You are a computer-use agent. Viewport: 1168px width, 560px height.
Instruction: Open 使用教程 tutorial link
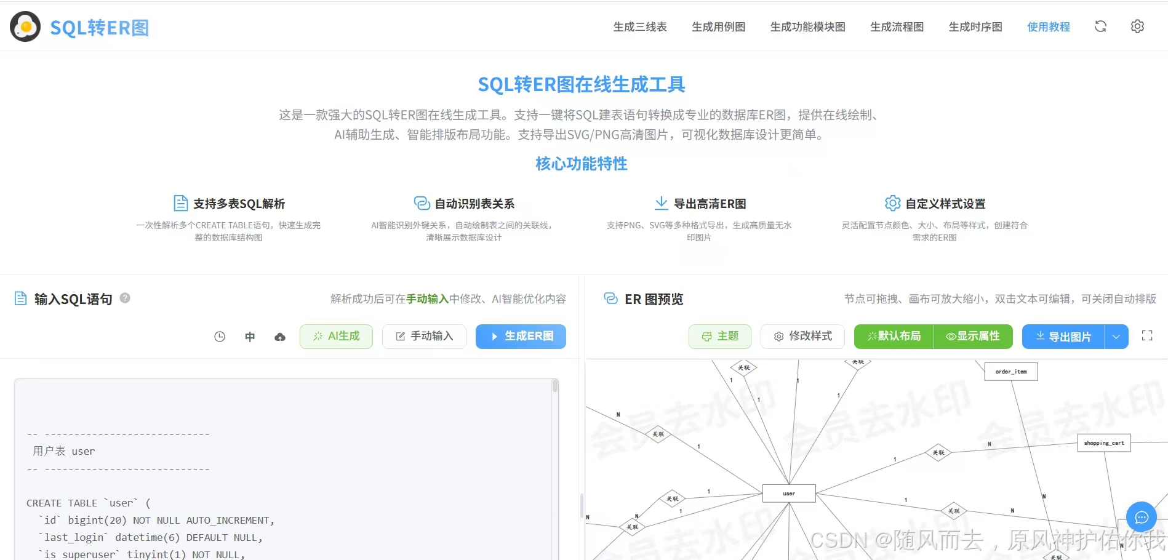click(1049, 27)
